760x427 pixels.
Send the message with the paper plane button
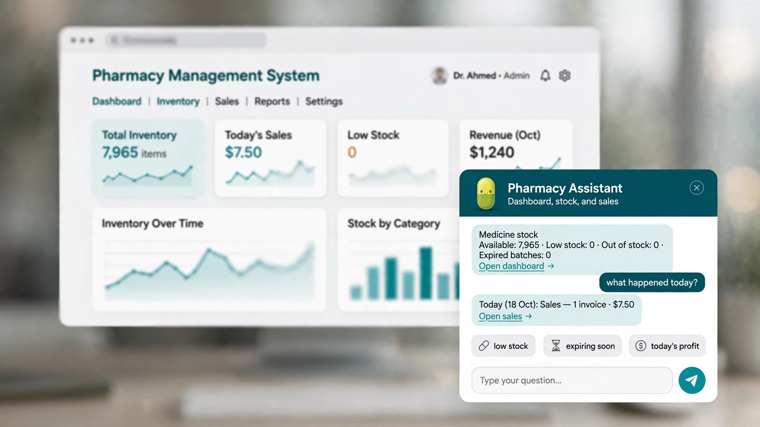point(692,380)
